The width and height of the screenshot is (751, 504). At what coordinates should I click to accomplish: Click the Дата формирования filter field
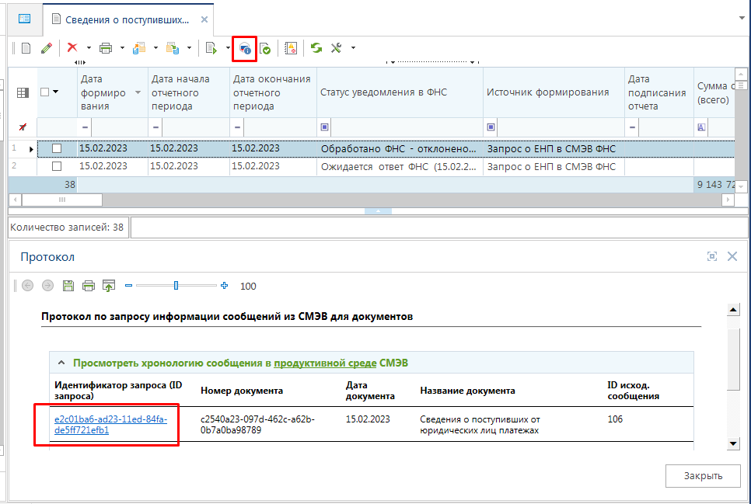tap(120, 127)
